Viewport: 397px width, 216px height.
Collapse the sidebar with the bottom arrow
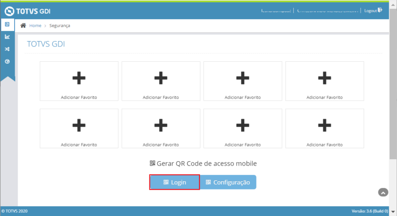[8, 79]
